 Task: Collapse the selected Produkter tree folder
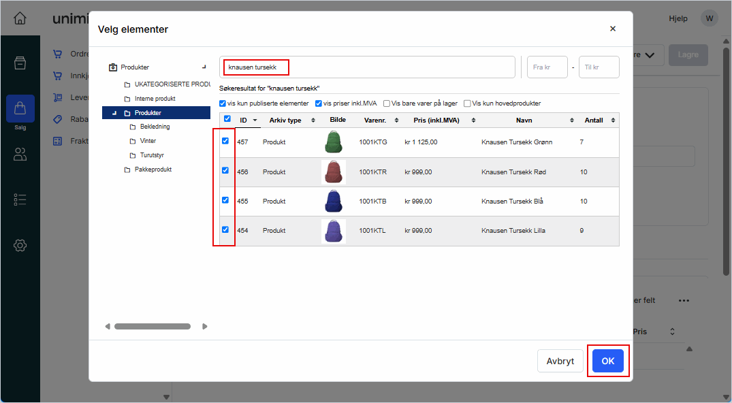pyautogui.click(x=114, y=113)
